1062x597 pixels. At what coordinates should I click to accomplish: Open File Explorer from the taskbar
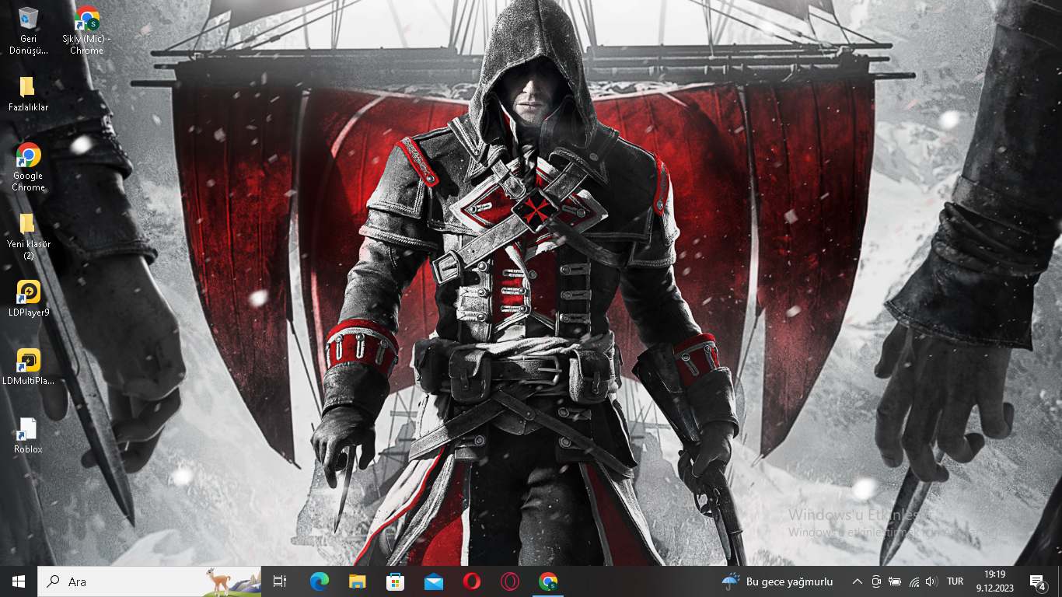[x=357, y=581]
